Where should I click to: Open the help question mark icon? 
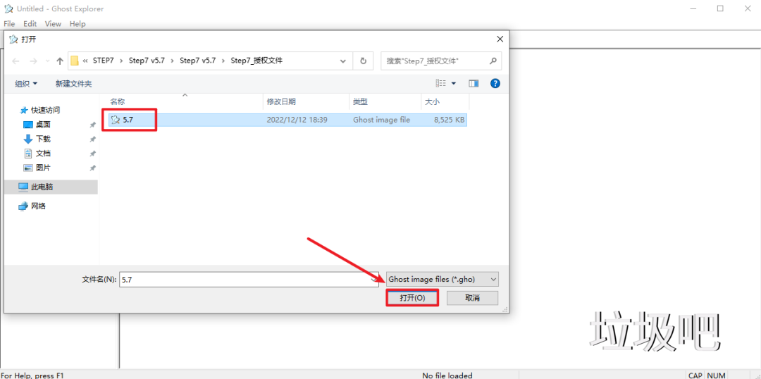[x=495, y=83]
